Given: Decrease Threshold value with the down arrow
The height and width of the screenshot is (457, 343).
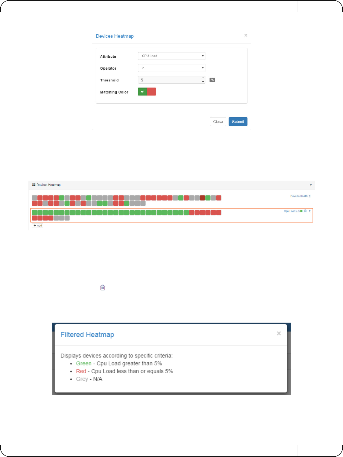Looking at the screenshot, I should pos(203,82).
